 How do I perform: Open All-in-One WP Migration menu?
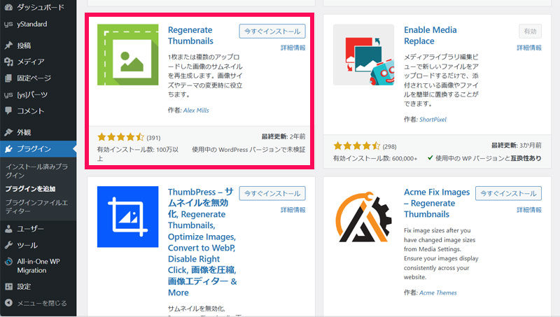38,266
